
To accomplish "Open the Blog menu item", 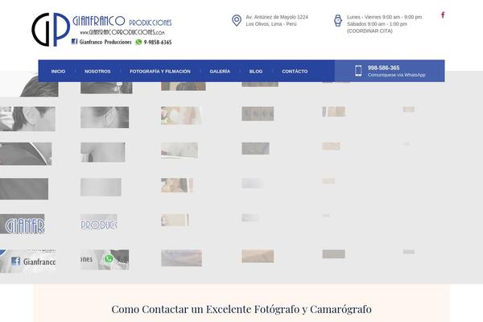I will [x=256, y=71].
